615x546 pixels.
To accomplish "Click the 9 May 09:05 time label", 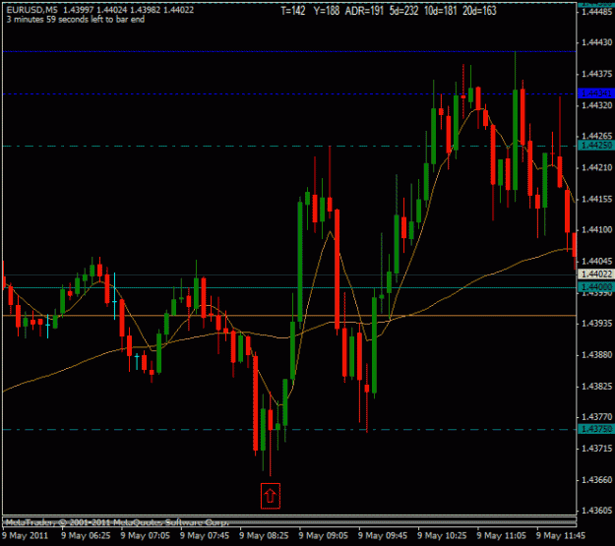I will [x=323, y=535].
